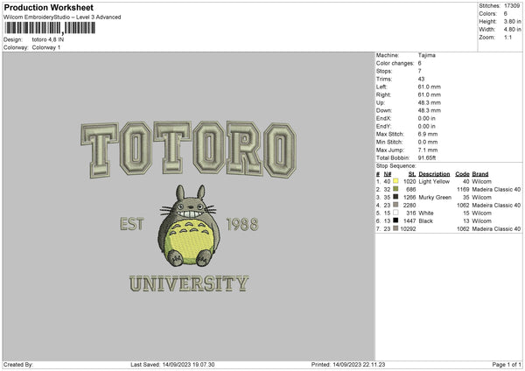Click the 'Description' column header
This screenshot has width=525, height=371.
(434, 174)
